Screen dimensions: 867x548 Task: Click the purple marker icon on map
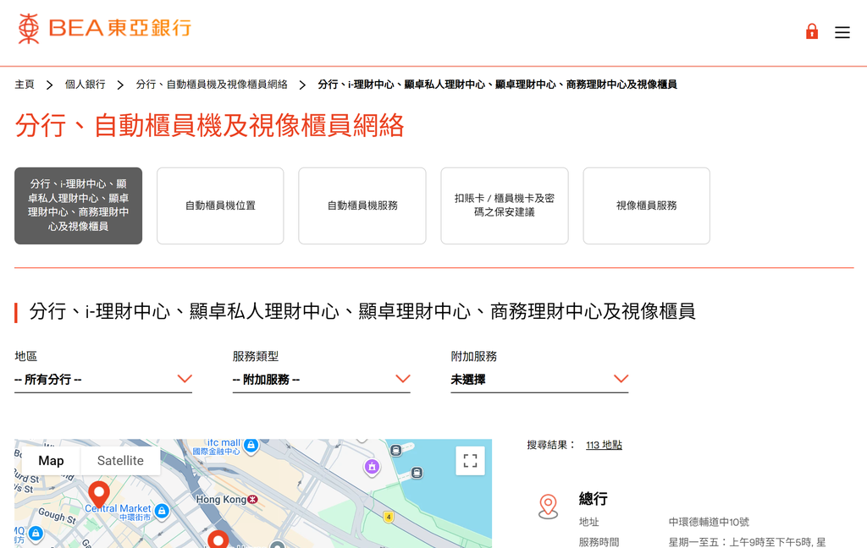pyautogui.click(x=373, y=467)
